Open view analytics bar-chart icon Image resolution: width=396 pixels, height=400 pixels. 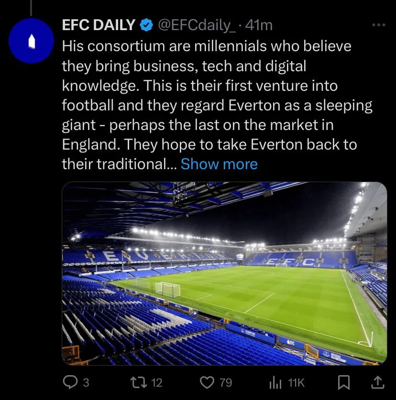[x=275, y=382]
